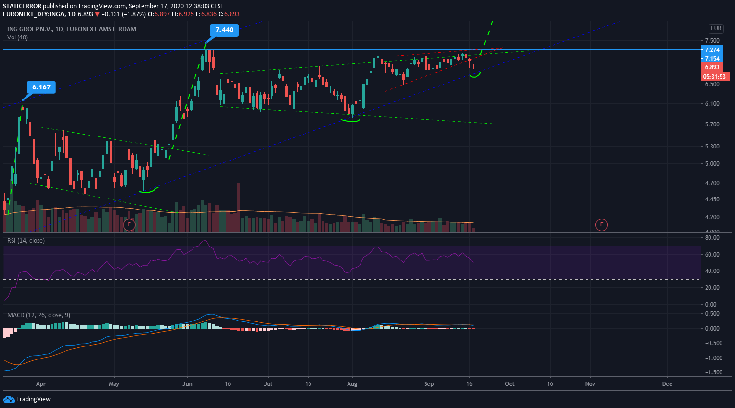Screen dimensions: 735x408
Task: Click the 4.200 price axis label
Action: coord(712,217)
